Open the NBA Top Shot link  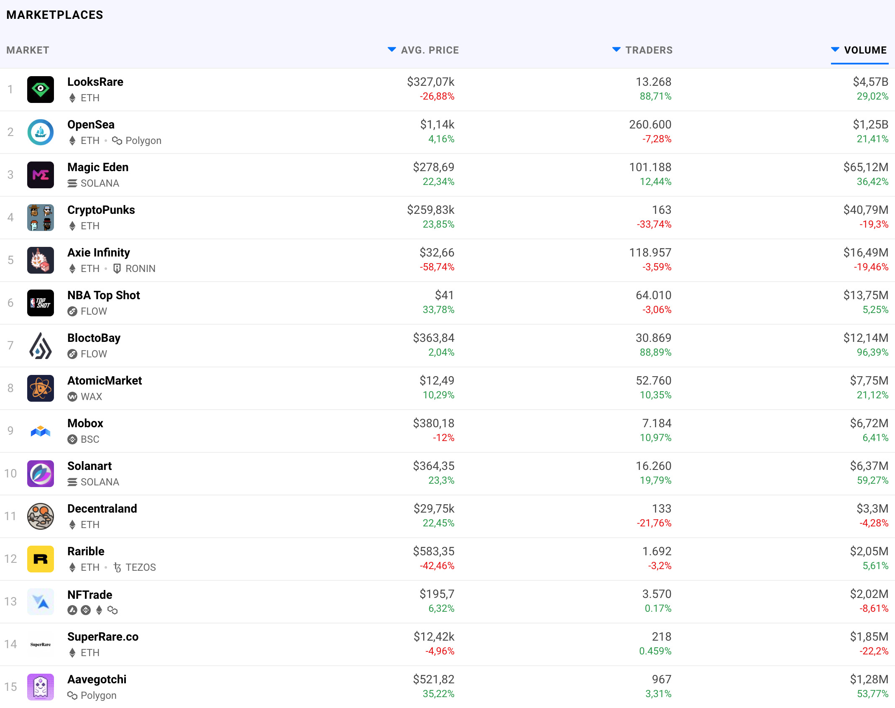104,295
